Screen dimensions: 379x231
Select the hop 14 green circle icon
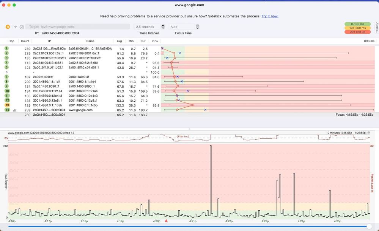tap(7, 110)
